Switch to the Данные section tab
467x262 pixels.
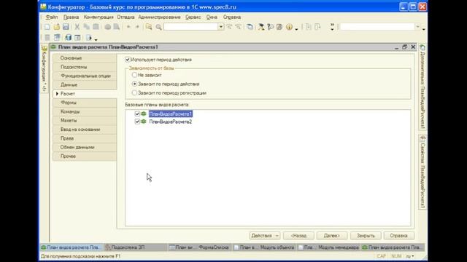85,84
